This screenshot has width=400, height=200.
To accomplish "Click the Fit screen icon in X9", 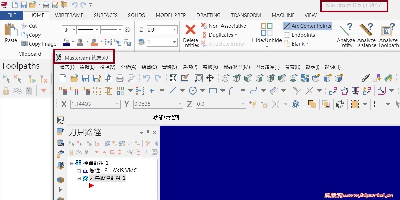I will pos(173,78).
